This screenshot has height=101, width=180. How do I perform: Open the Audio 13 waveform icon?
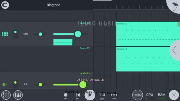pos(4,84)
